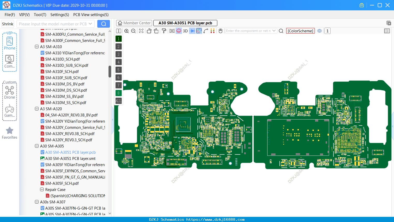Click the number 1 button in toolbar
Viewport: 394px width, 222px height.
pyautogui.click(x=328, y=31)
